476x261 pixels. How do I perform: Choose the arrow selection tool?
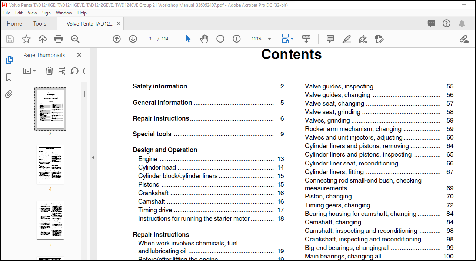click(188, 39)
